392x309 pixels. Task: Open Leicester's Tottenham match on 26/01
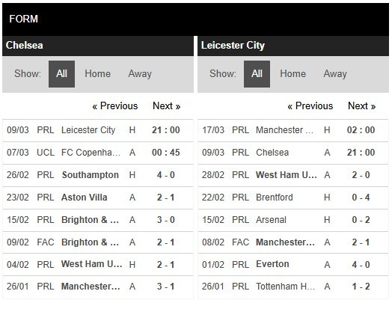point(293,287)
